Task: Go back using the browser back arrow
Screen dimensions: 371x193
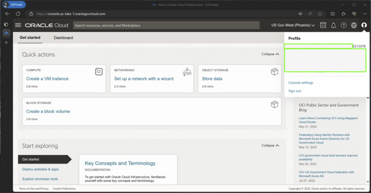Action: [x=7, y=14]
